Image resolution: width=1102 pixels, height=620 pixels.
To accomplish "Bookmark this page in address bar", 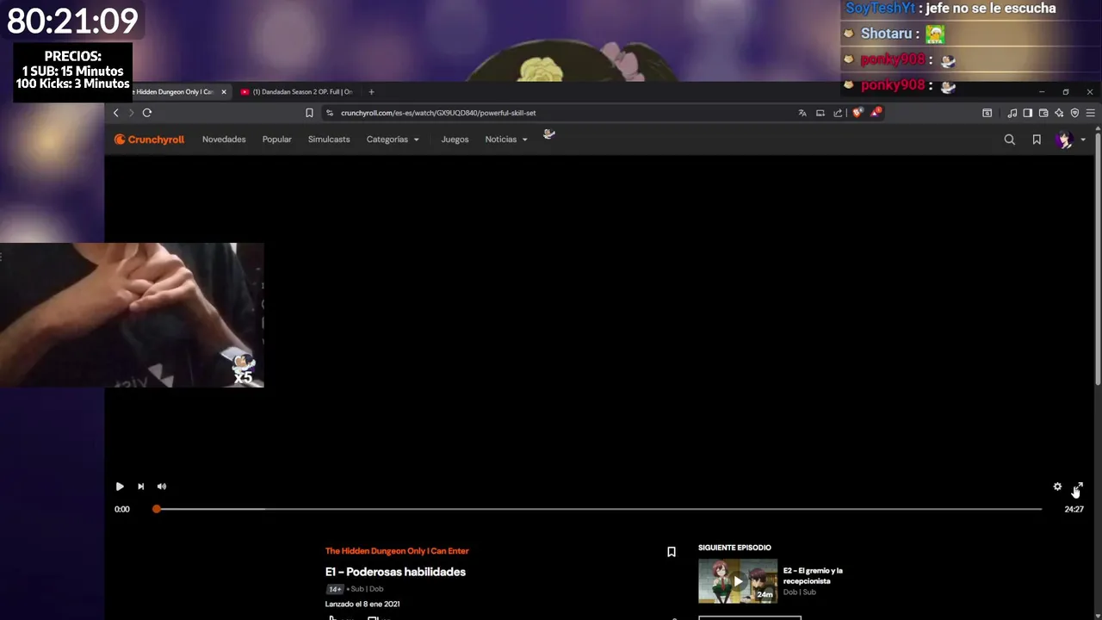I will 309,113.
